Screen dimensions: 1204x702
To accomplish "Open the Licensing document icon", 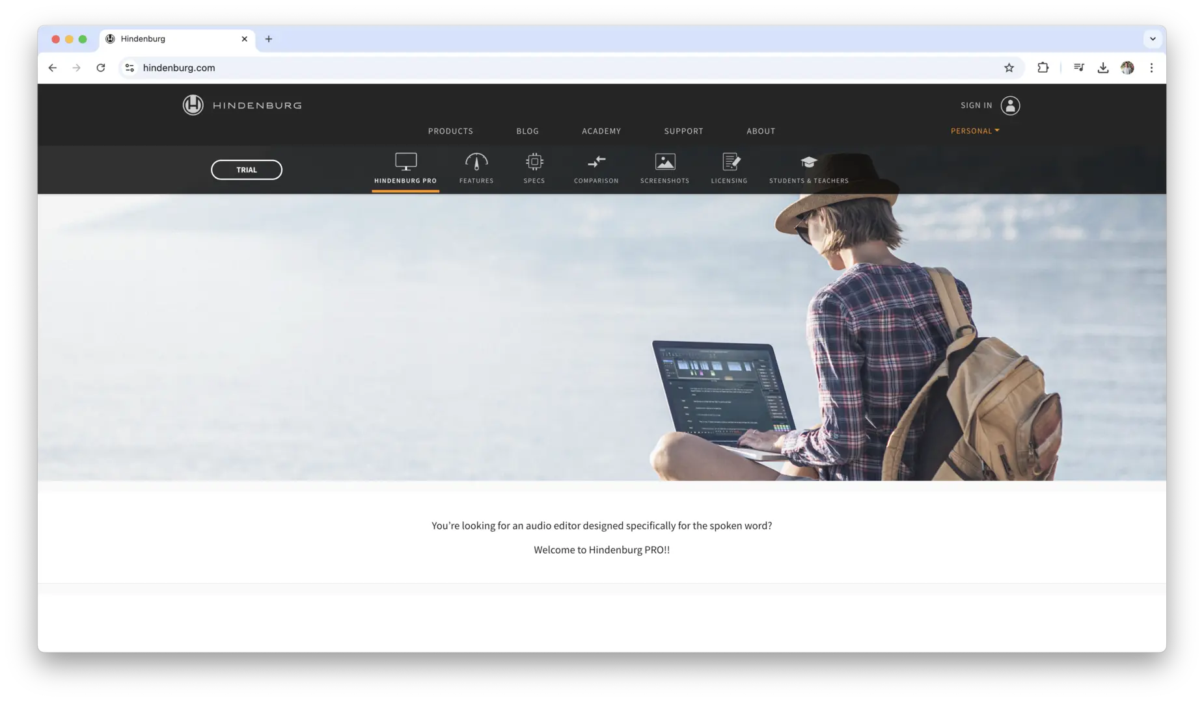I will [x=731, y=161].
